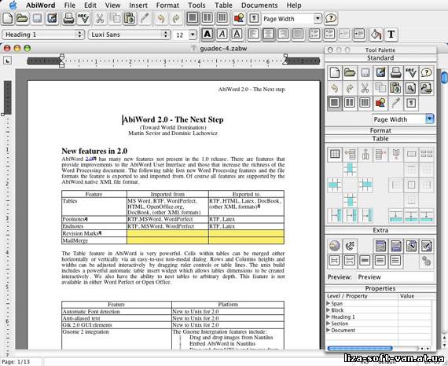Click the insert image icon in main toolbar
Screen dimensions: 448x366
[239, 19]
